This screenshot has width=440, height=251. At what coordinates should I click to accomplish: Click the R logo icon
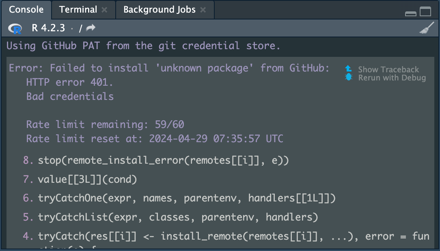(15, 28)
